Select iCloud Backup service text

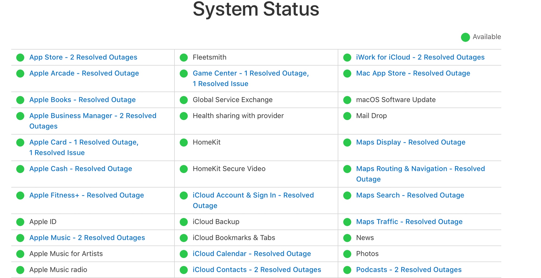click(x=216, y=222)
